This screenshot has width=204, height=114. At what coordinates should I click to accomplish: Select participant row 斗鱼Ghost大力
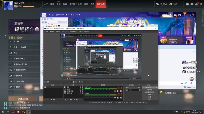pyautogui.click(x=24, y=59)
